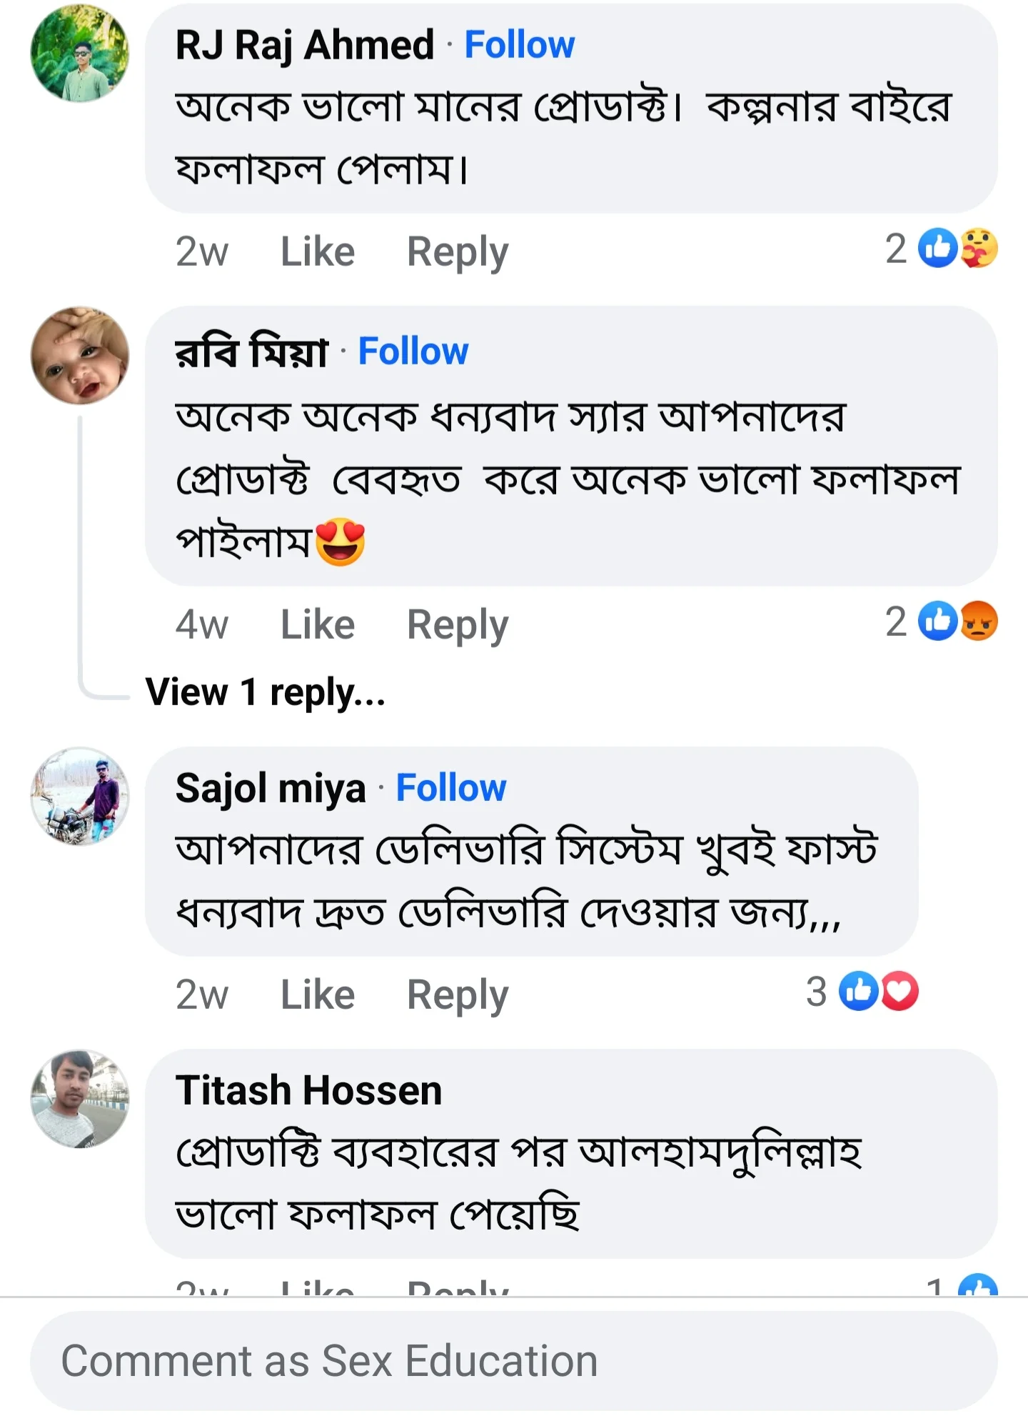The height and width of the screenshot is (1426, 1028).
Task: Open RJ Raj Ahmed's profile picture
Action: pos(80,53)
